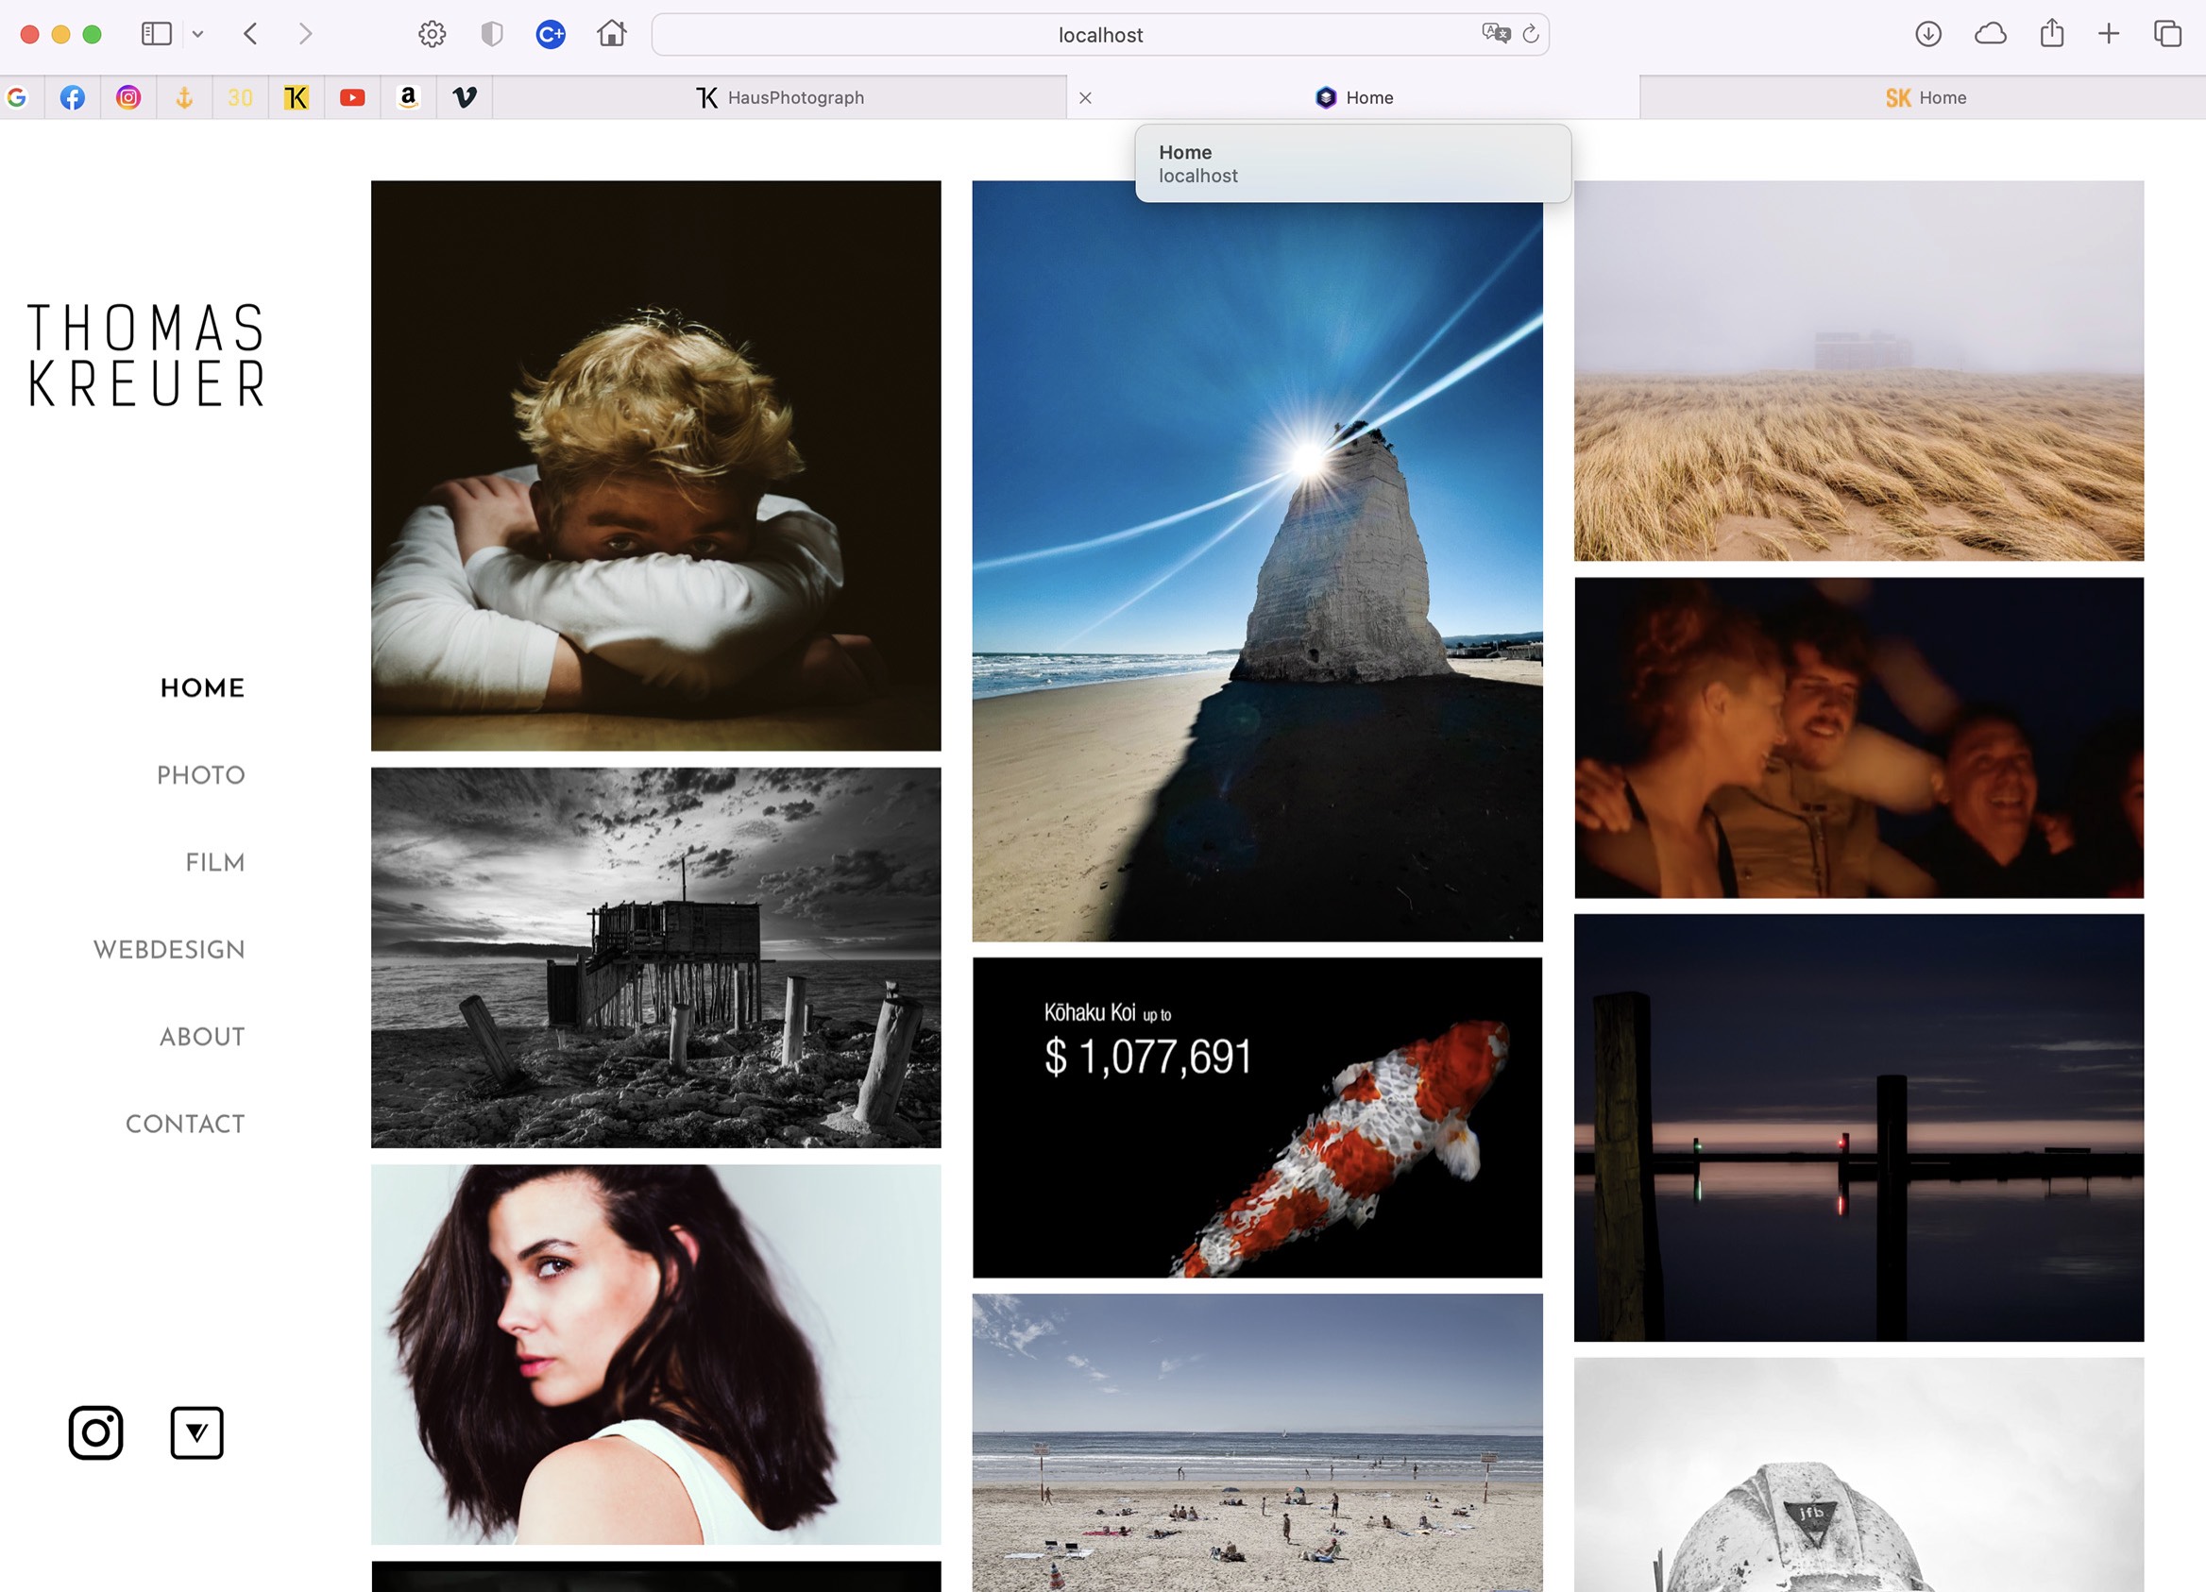
Task: Toggle the Safari sidebar button
Action: tap(157, 34)
